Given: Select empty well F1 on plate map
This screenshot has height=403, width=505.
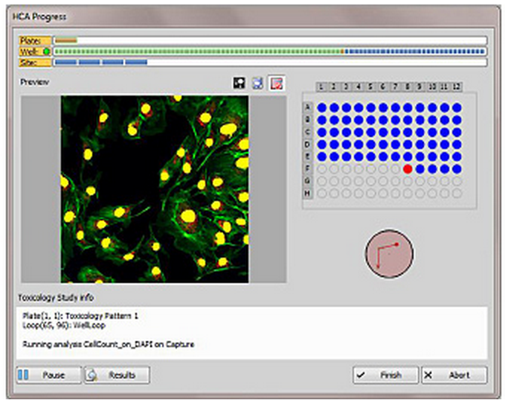Looking at the screenshot, I should 322,169.
